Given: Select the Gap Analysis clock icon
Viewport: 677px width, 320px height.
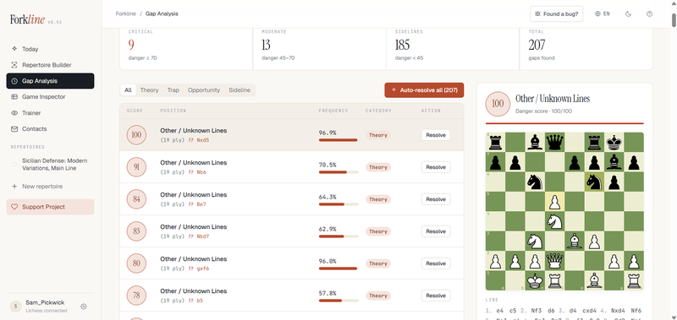Looking at the screenshot, I should pos(14,81).
